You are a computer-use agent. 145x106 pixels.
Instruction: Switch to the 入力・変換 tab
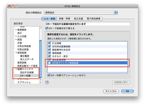(x=49, y=19)
